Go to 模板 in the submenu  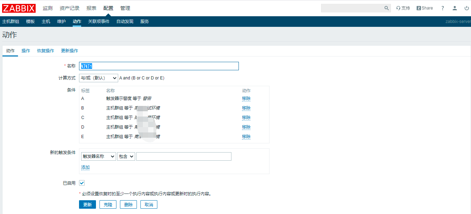coord(30,22)
